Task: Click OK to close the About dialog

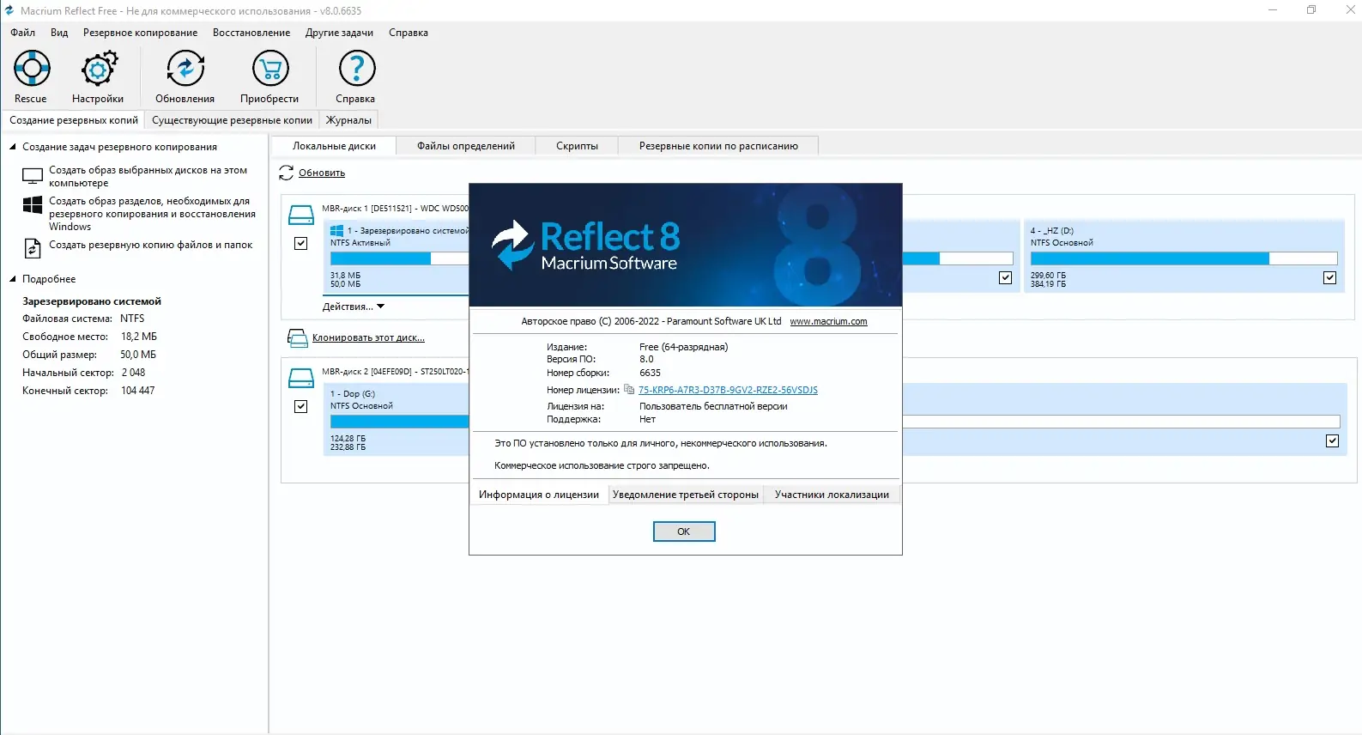Action: coord(684,532)
